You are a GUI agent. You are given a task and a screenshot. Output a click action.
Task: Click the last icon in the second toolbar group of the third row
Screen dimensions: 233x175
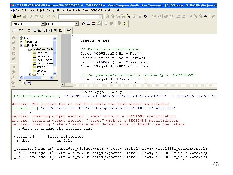point(60,30)
